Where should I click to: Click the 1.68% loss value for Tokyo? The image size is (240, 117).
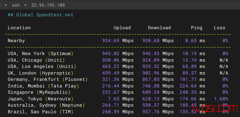221,99
